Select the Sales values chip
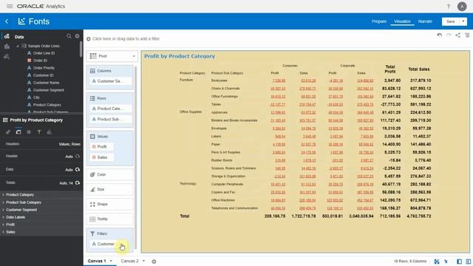The width and height of the screenshot is (473, 266). (101, 157)
